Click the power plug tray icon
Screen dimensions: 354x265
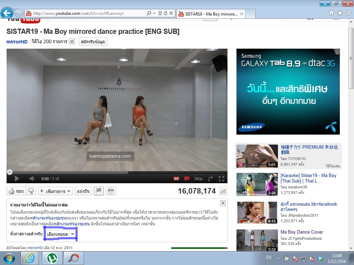pos(287,258)
